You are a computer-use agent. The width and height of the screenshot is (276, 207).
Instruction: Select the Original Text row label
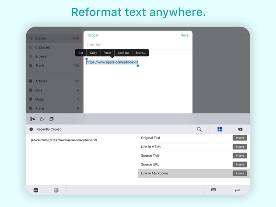(x=151, y=138)
